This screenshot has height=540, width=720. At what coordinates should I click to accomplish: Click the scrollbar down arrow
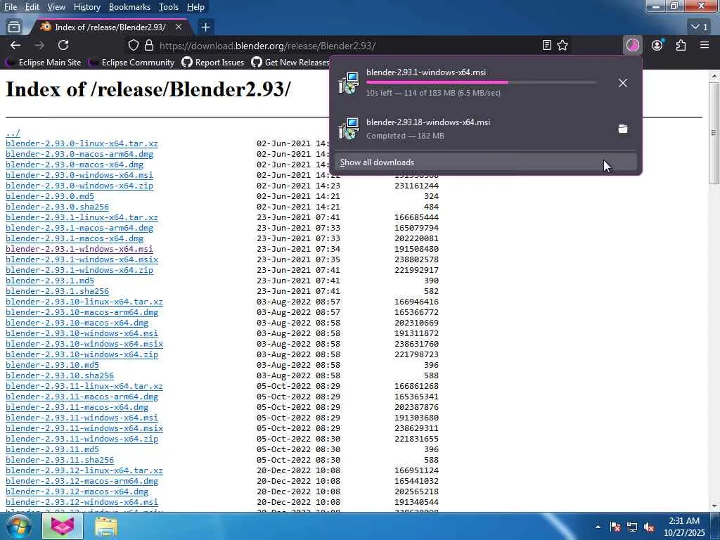coord(714,506)
